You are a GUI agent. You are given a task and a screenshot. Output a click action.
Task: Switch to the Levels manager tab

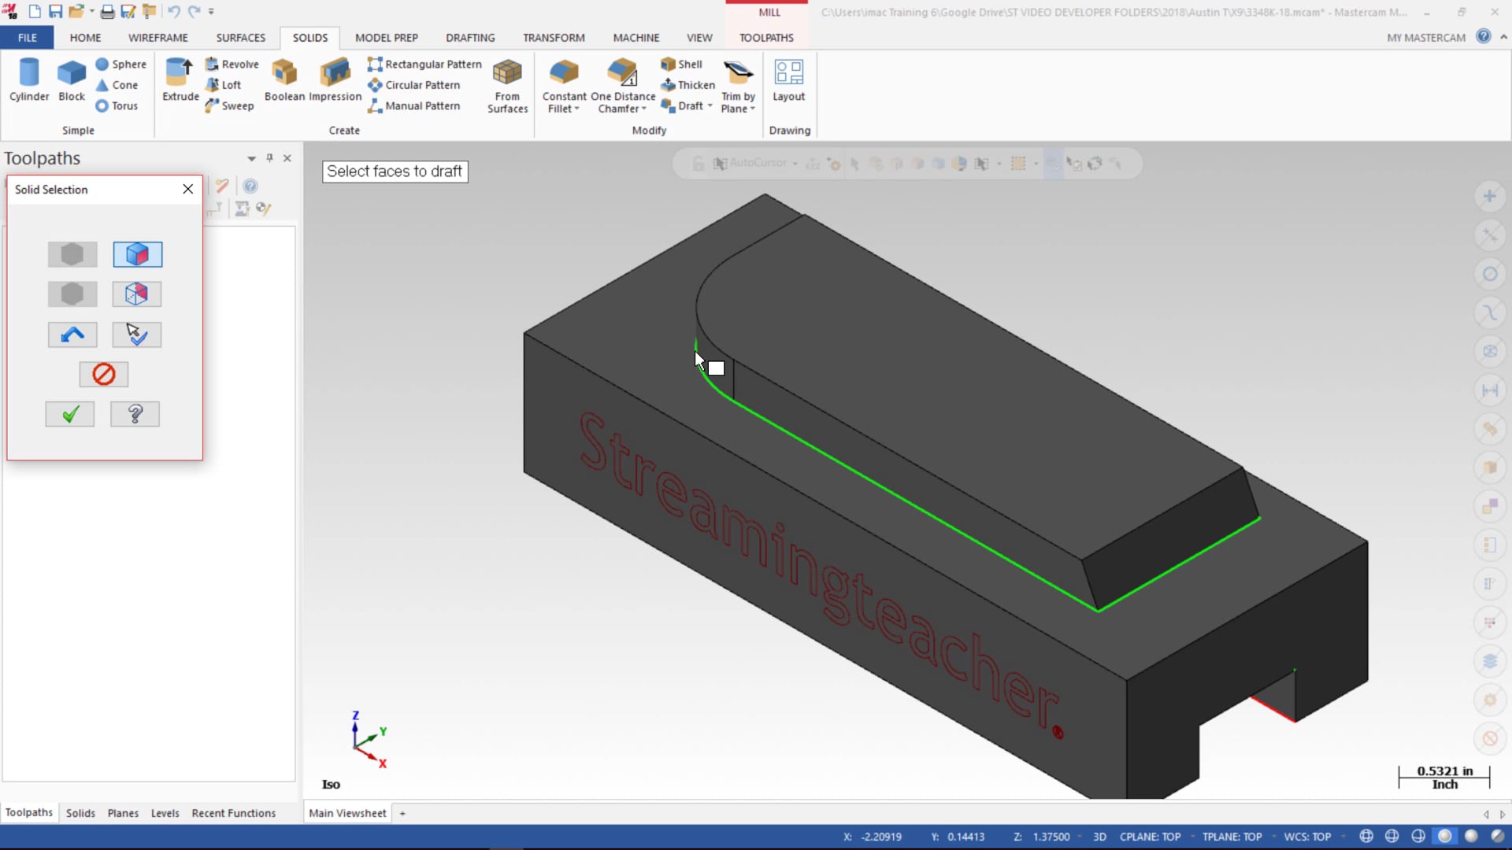[x=165, y=813]
